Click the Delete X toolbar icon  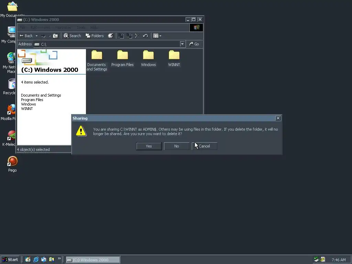coord(137,36)
